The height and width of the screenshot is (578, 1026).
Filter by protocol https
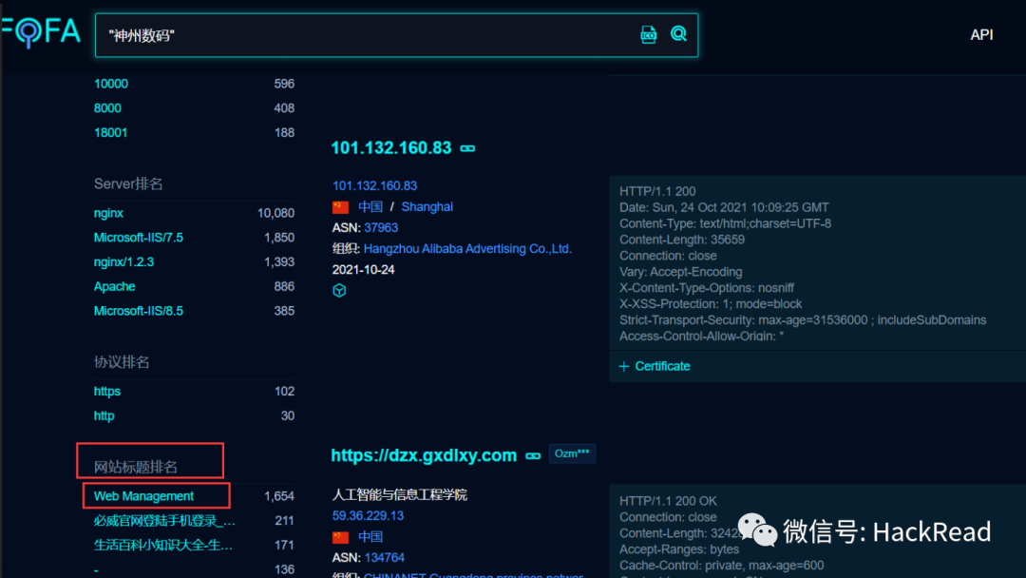pyautogui.click(x=106, y=392)
